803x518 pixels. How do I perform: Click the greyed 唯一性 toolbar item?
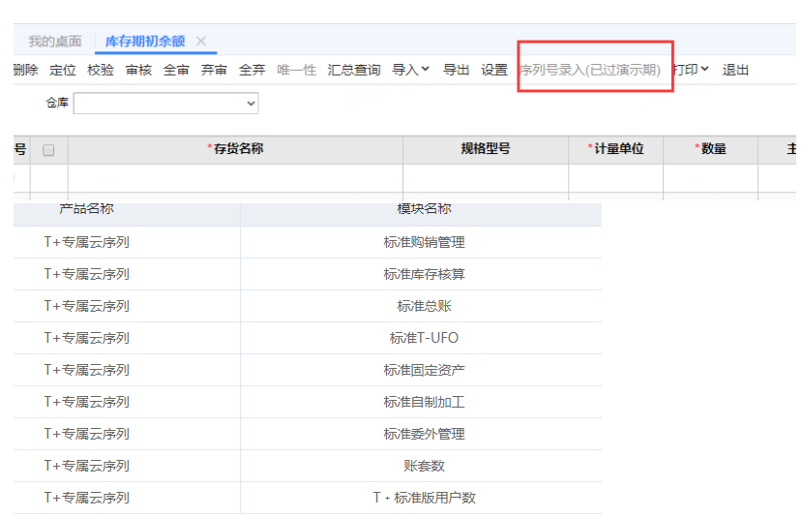296,70
